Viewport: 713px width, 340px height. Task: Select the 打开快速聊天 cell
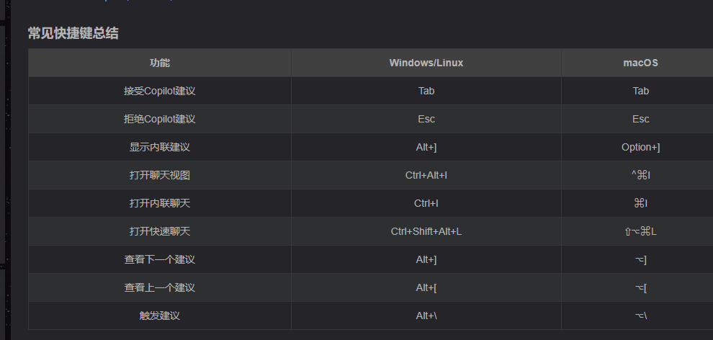click(x=160, y=231)
